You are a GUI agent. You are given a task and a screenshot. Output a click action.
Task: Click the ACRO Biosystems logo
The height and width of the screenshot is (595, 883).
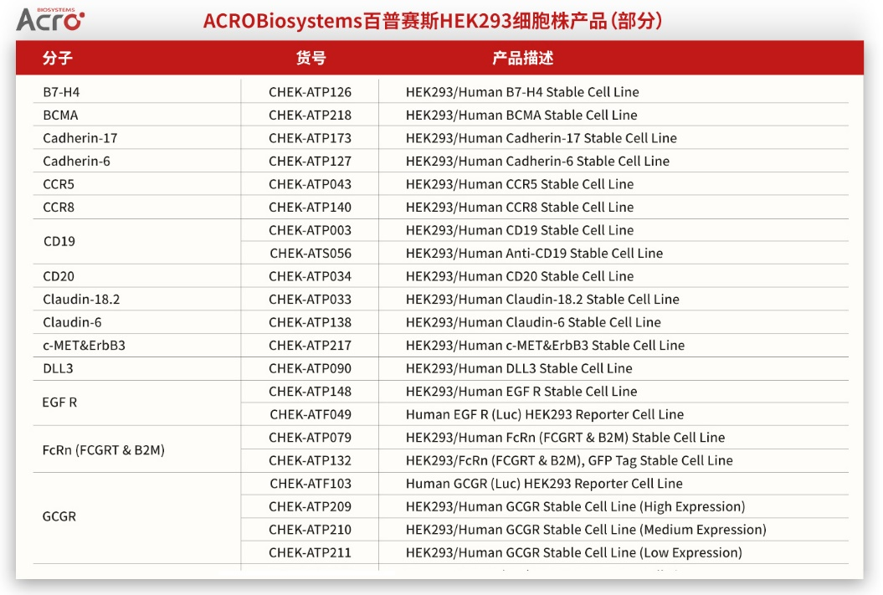tap(50, 18)
